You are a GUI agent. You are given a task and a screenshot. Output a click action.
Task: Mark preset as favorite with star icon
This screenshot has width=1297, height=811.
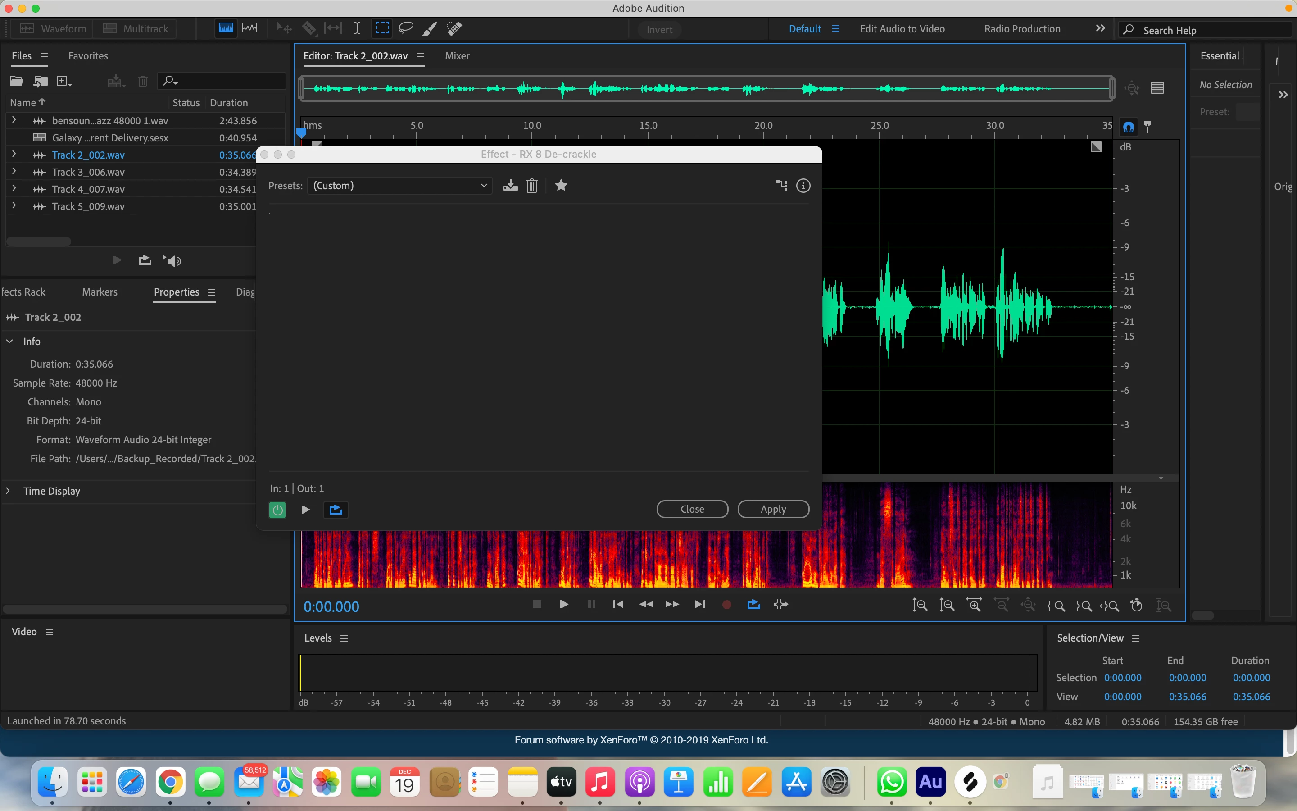[x=561, y=186]
